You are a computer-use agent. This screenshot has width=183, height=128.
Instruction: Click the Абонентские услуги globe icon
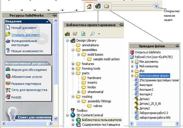(x=8, y=76)
